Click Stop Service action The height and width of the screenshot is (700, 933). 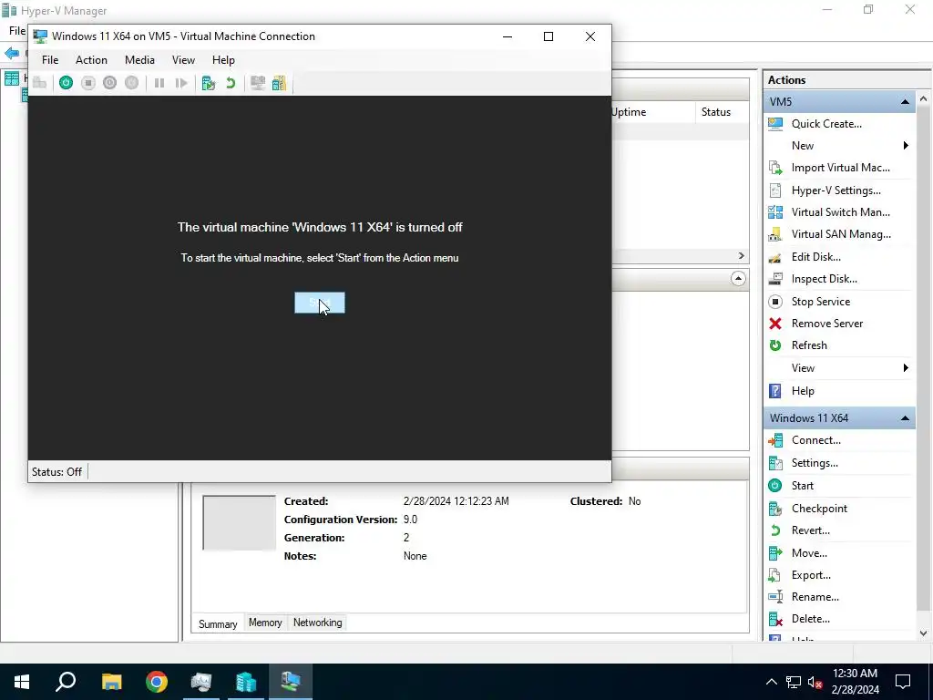821,302
